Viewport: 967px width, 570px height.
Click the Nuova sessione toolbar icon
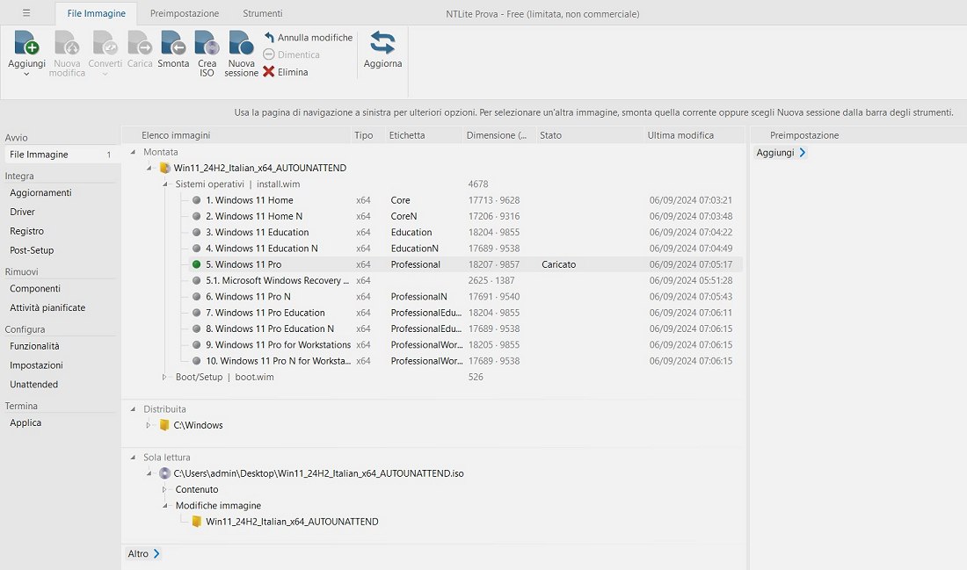[241, 43]
